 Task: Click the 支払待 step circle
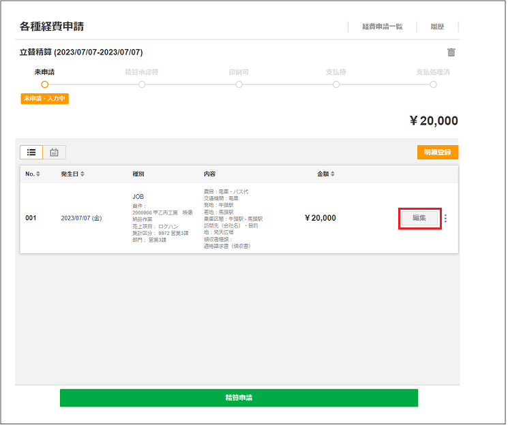coord(336,84)
